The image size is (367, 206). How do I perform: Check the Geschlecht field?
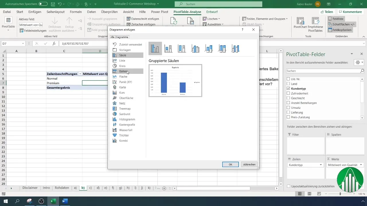(x=288, y=98)
